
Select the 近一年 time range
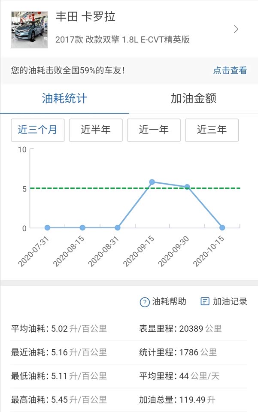(x=154, y=130)
